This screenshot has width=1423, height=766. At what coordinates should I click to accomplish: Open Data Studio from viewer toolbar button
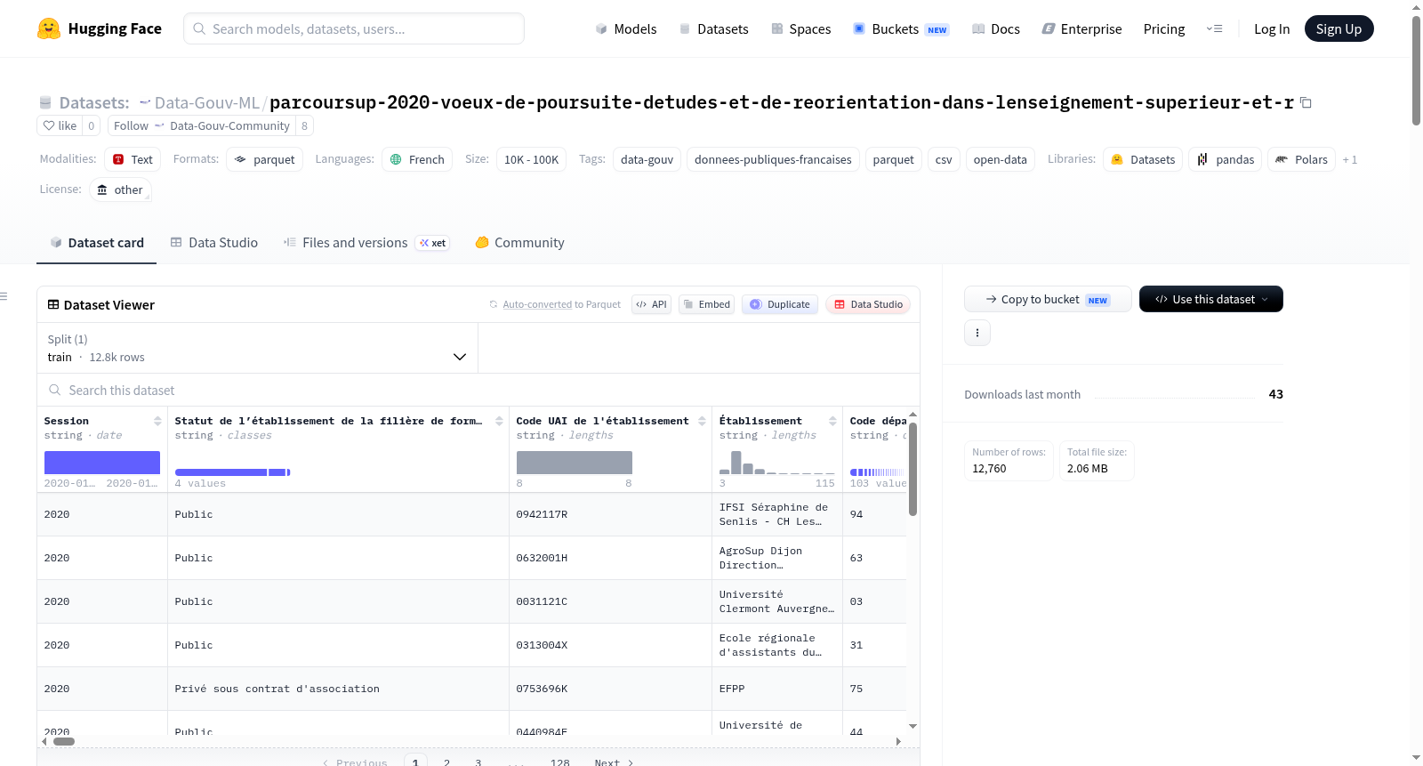tap(868, 304)
